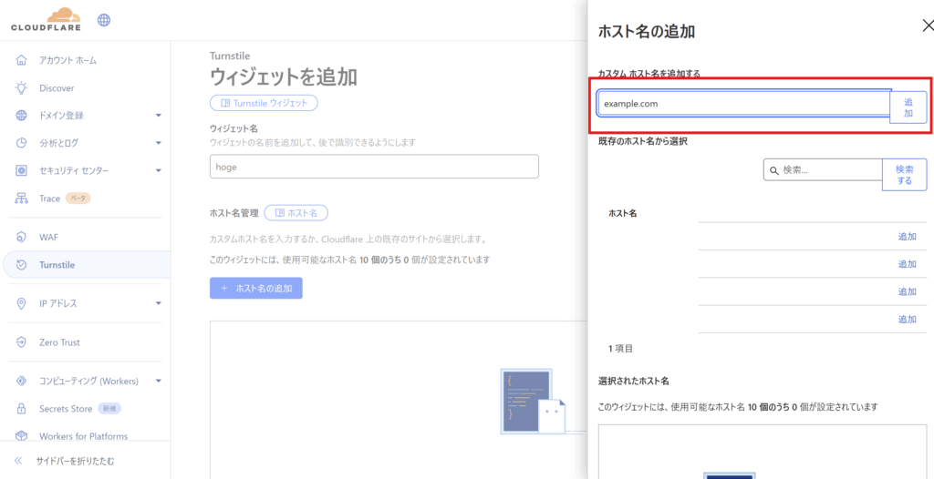The width and height of the screenshot is (934, 479).
Task: Select WAF in the sidebar
Action: [48, 238]
